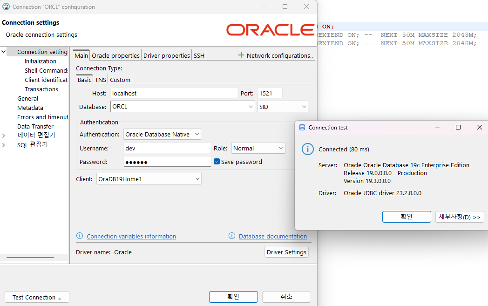Open the SID type dropdown
Screen dimensions: 488x306
(x=304, y=107)
